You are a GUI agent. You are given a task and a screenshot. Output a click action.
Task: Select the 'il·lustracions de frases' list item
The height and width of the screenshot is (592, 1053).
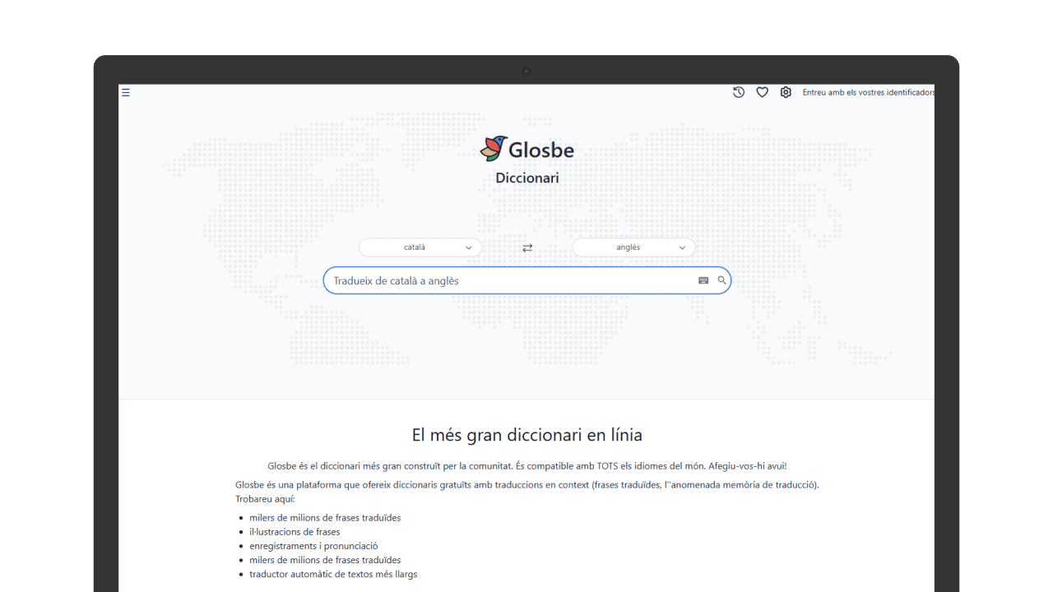295,532
